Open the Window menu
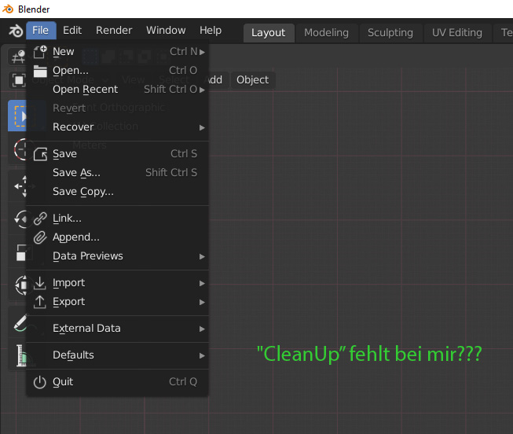This screenshot has height=434, width=513. (166, 31)
